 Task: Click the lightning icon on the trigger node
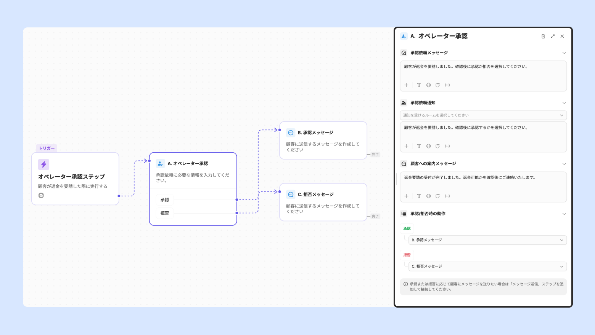[x=43, y=164]
